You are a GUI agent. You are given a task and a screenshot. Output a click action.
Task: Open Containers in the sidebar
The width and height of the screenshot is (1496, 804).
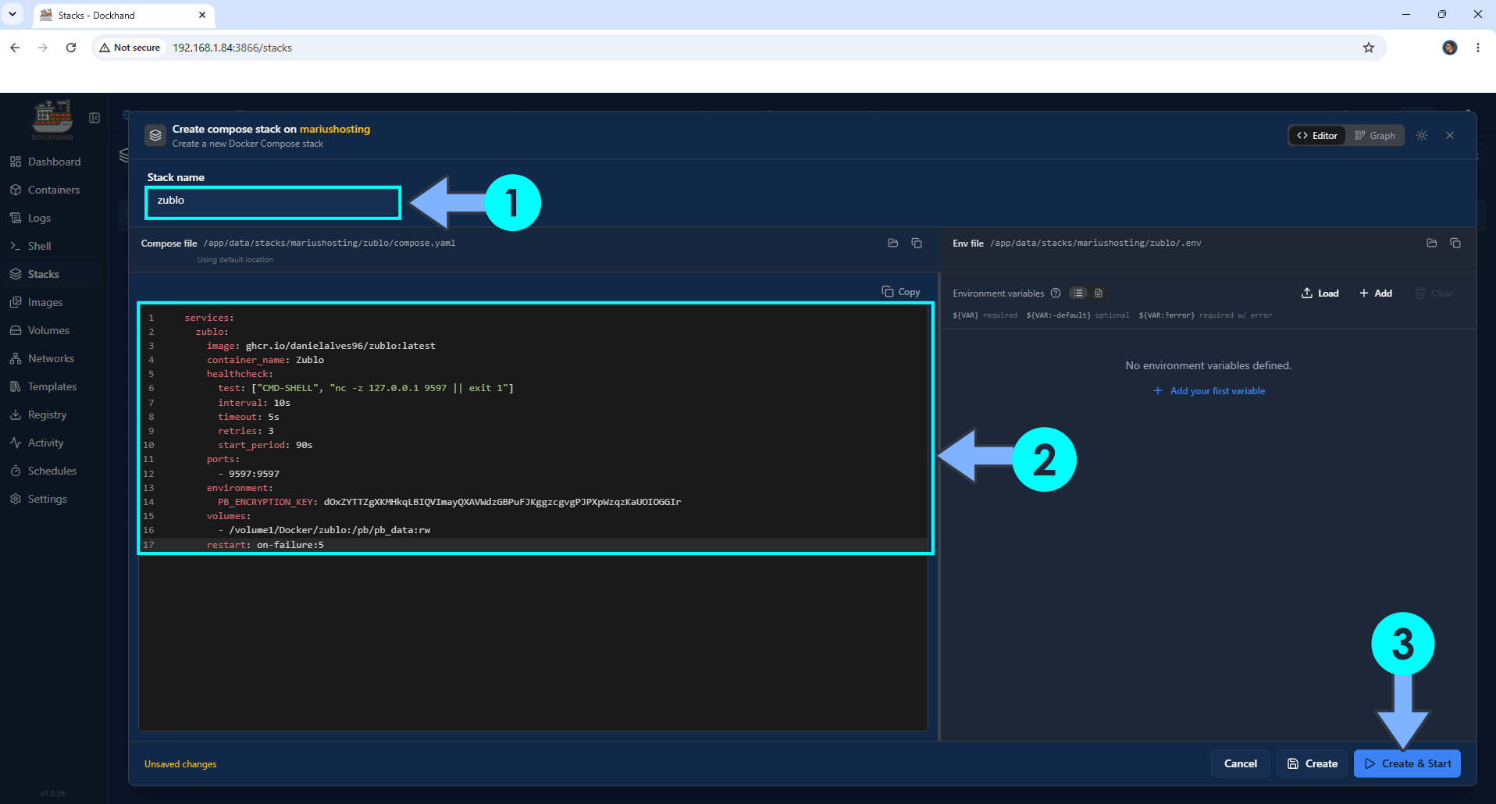pyautogui.click(x=53, y=190)
